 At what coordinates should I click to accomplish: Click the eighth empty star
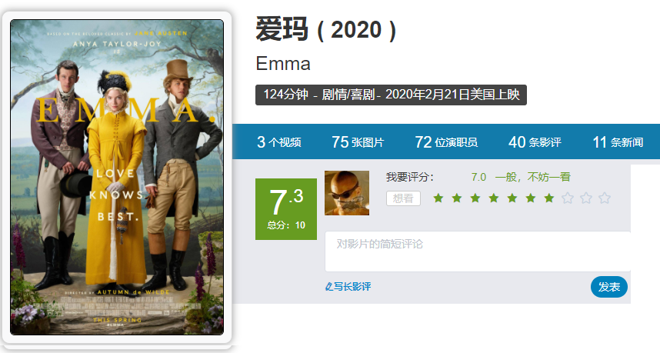[x=568, y=198]
